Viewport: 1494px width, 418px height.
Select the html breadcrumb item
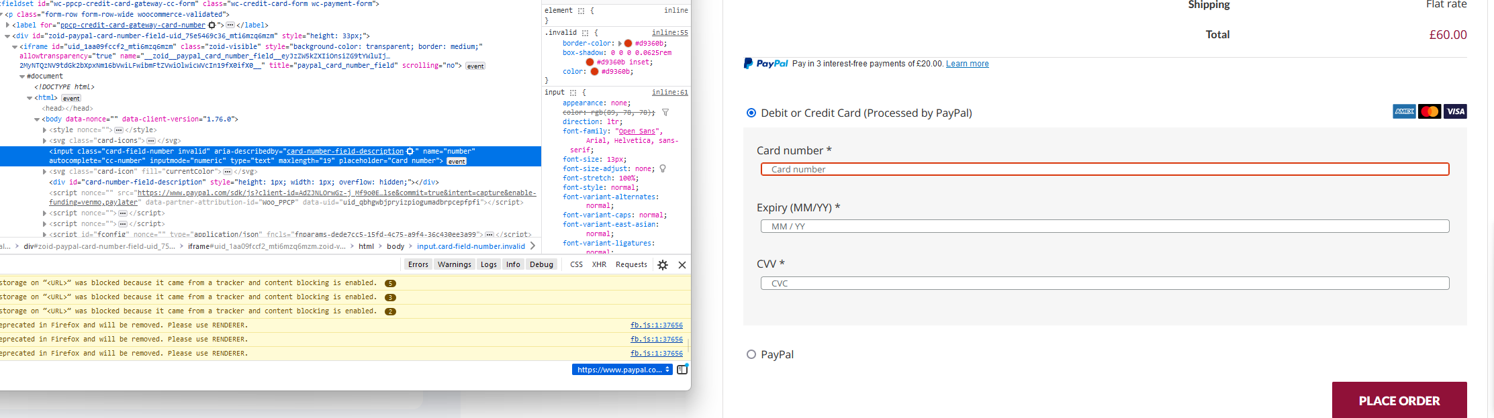tap(366, 246)
